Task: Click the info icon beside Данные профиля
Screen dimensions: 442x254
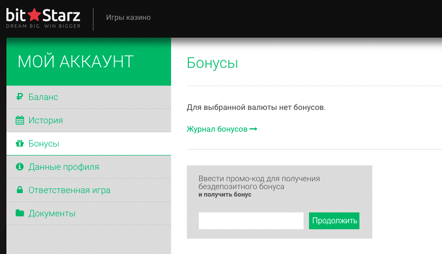Action: (20, 167)
